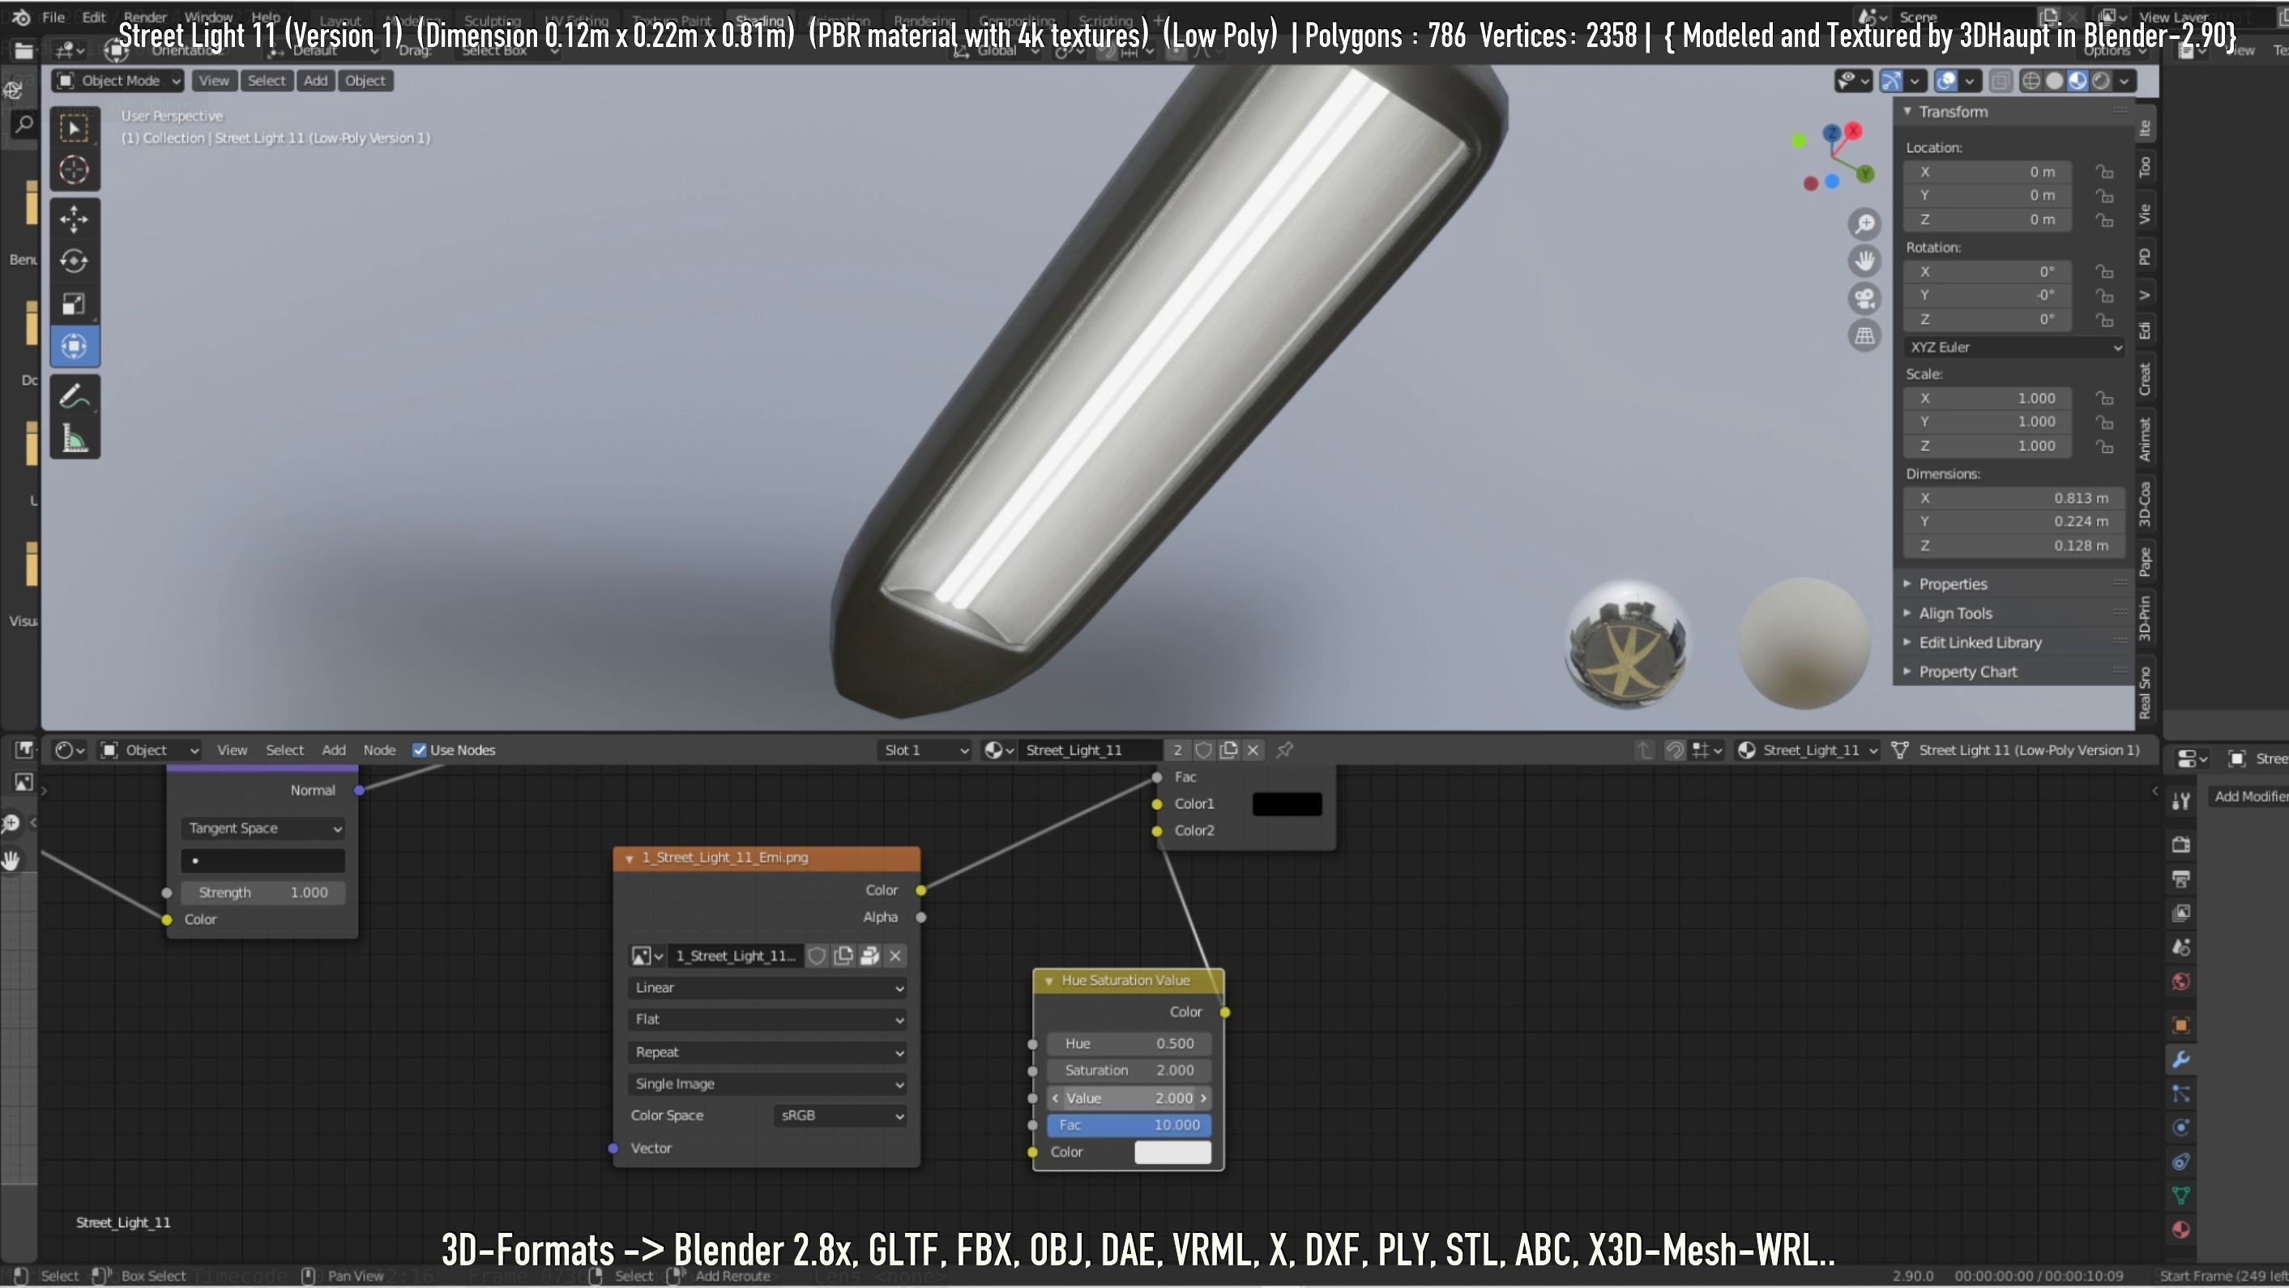Select the Select Box tool in viewport toolbar
This screenshot has width=2289, height=1288.
(75, 129)
